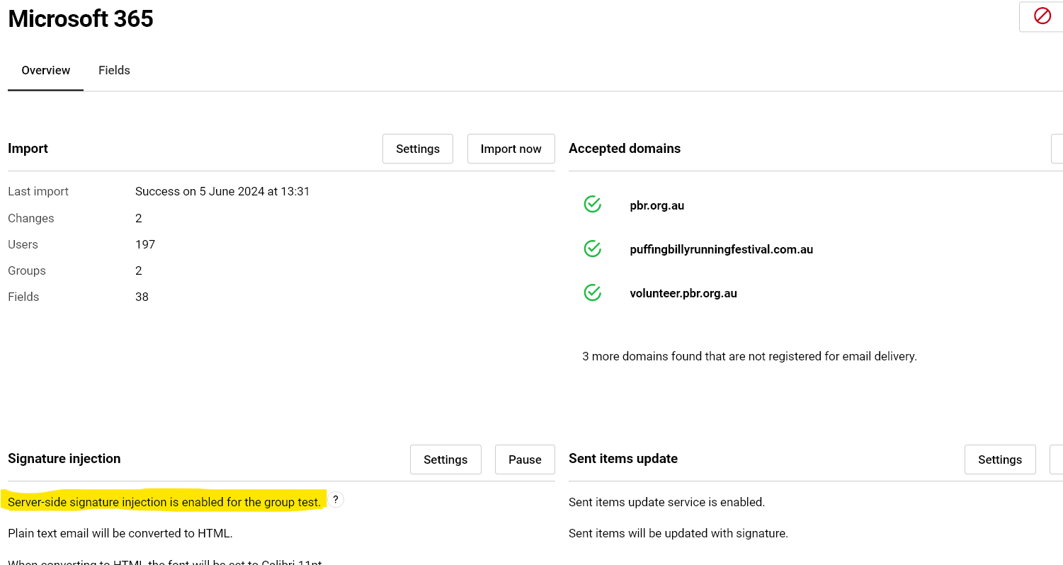Viewport: 1063px width, 565px height.
Task: Open the question mark help icon
Action: coord(336,499)
